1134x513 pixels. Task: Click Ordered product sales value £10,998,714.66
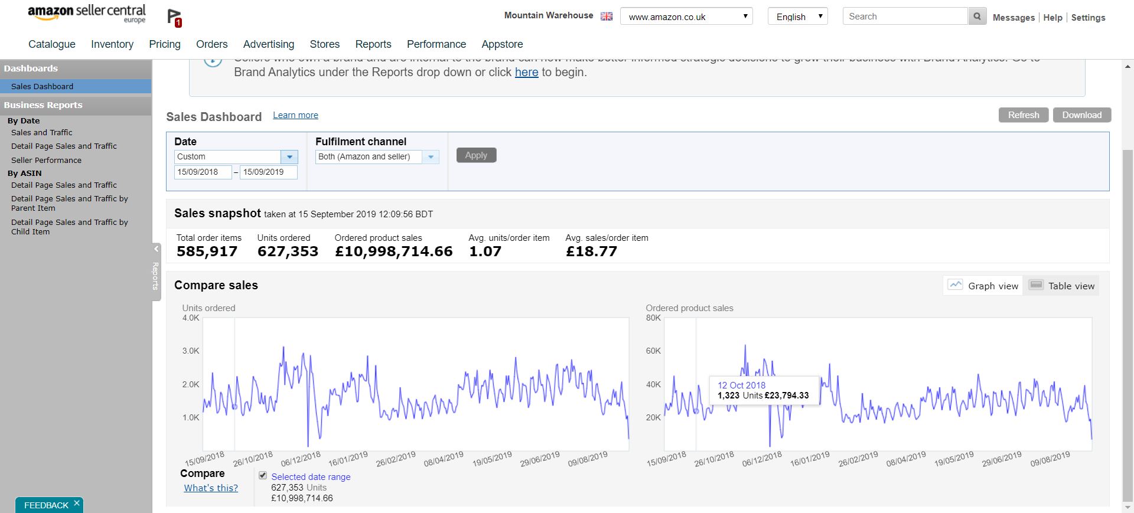393,251
